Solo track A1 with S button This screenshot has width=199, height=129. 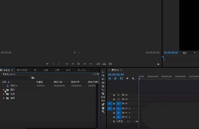129,108
